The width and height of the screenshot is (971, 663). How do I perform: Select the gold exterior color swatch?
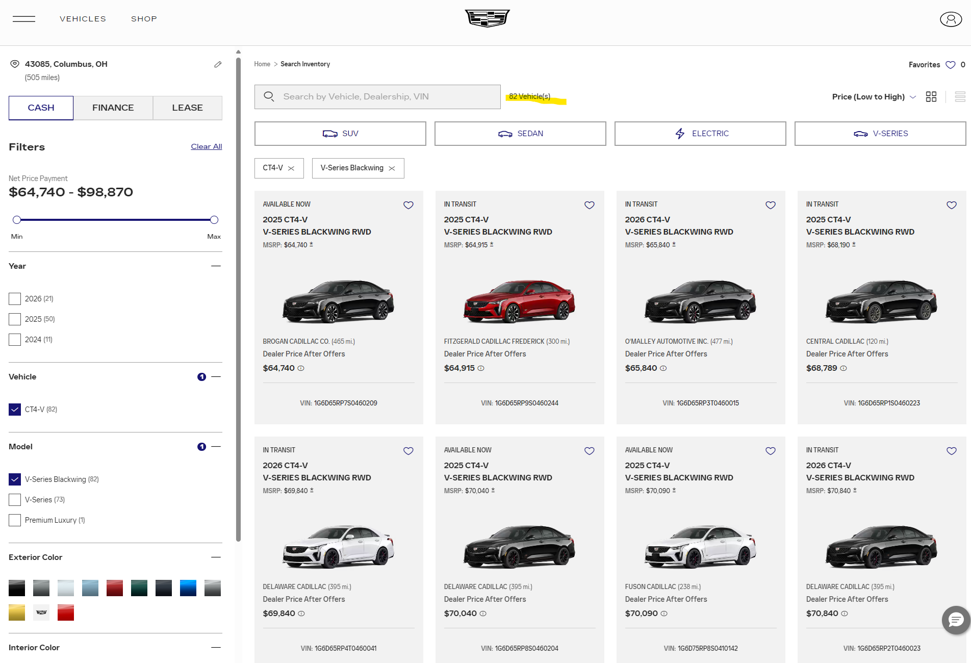click(17, 613)
